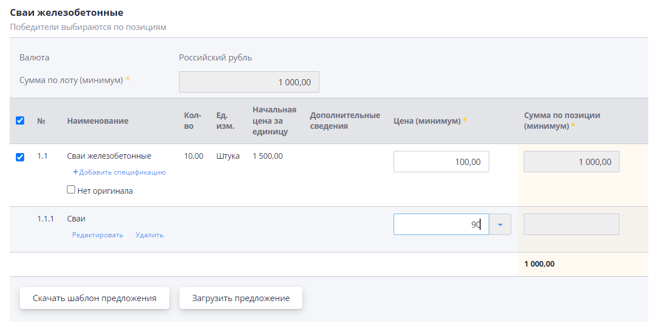Image resolution: width=654 pixels, height=322 pixels.
Task: Click the empty sum field in row 1.1.1
Action: [571, 224]
